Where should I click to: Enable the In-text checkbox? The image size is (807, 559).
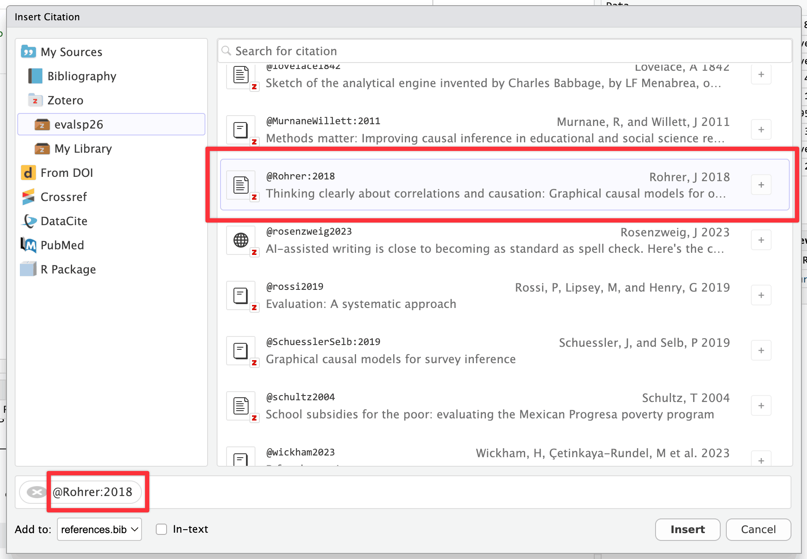[161, 529]
